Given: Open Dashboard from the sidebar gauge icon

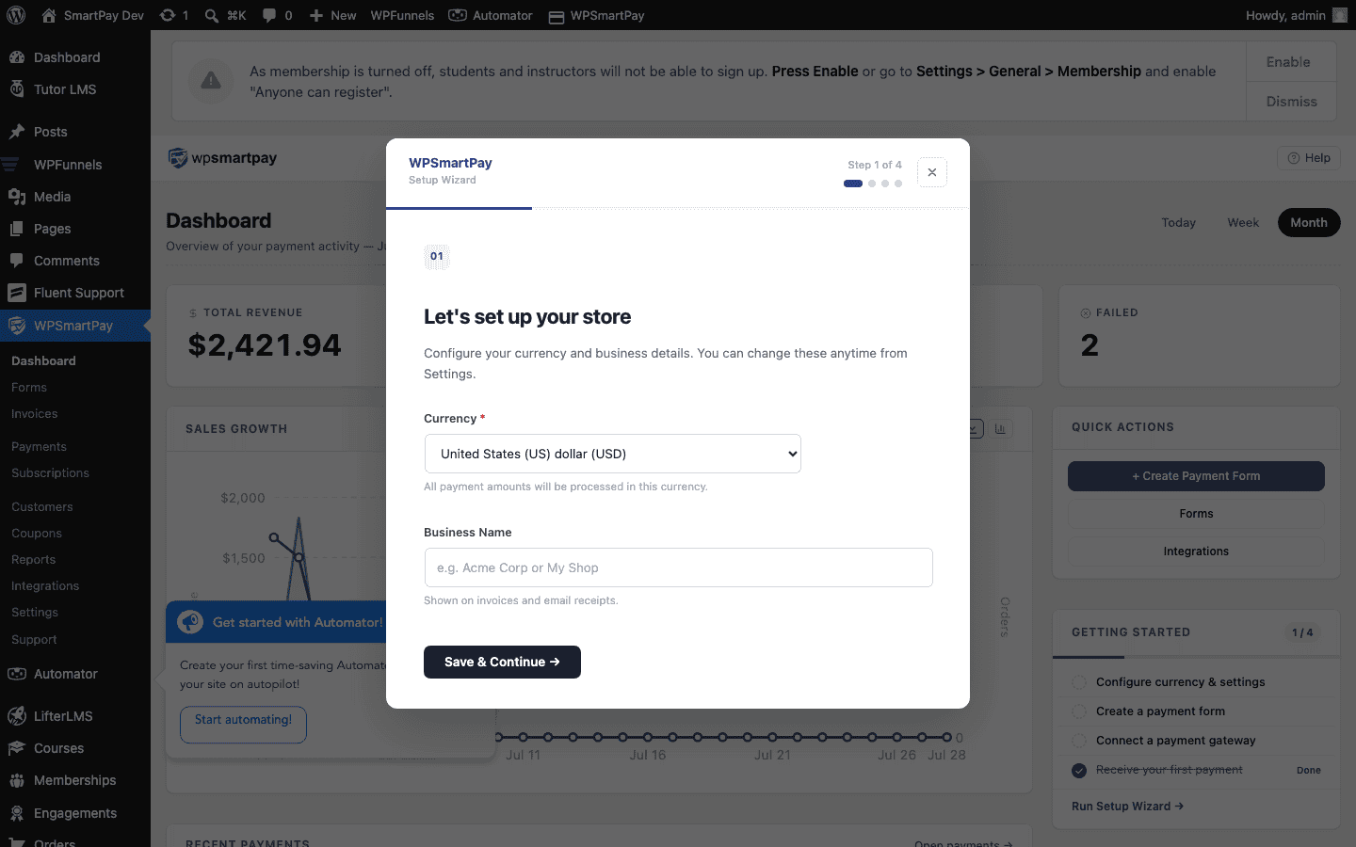Looking at the screenshot, I should coord(17,57).
